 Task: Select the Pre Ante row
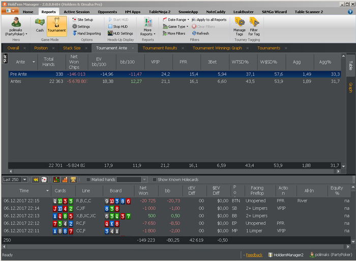click(174, 74)
